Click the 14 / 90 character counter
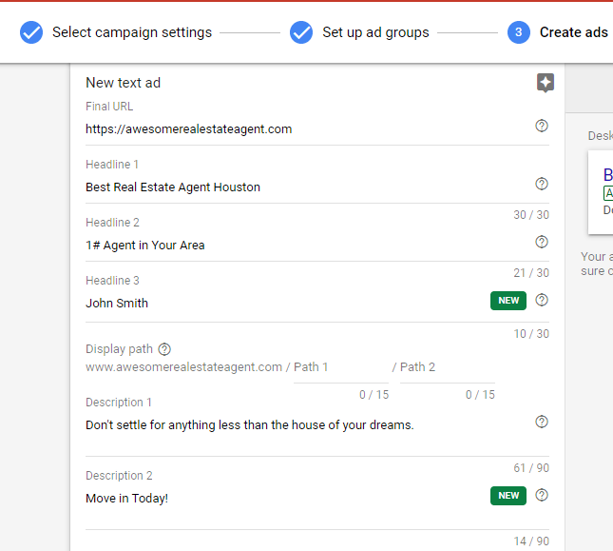Screen dimensions: 613x551 (x=531, y=541)
